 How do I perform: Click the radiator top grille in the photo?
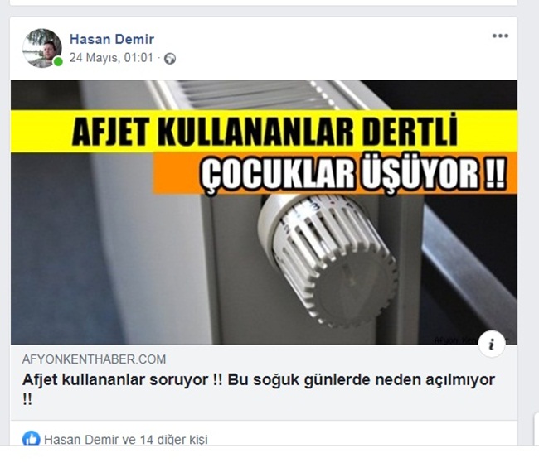(x=255, y=94)
